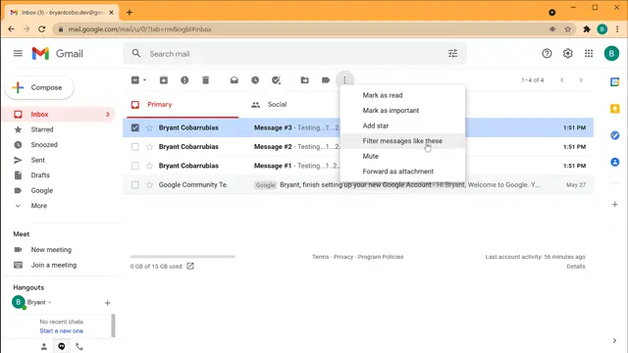Screen dimensions: 628x353
Task: Open Google Keep side panel icon
Action: coord(615,109)
